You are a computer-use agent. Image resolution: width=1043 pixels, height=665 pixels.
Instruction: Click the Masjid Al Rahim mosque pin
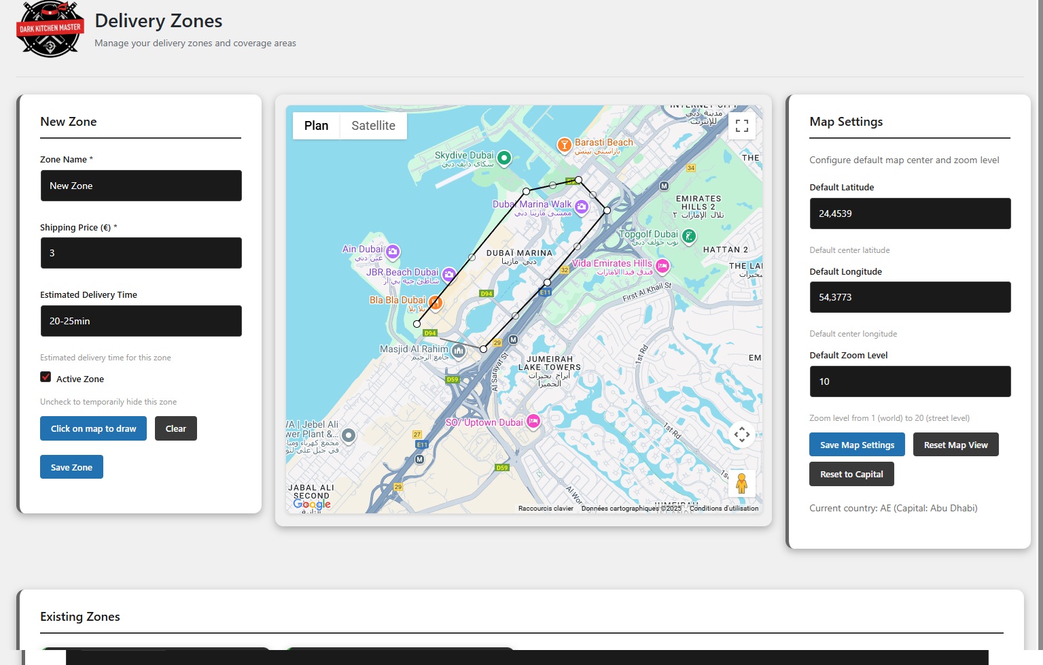coord(459,351)
